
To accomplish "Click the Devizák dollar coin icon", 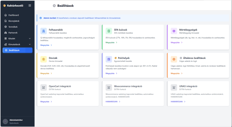I will [x=44, y=59].
